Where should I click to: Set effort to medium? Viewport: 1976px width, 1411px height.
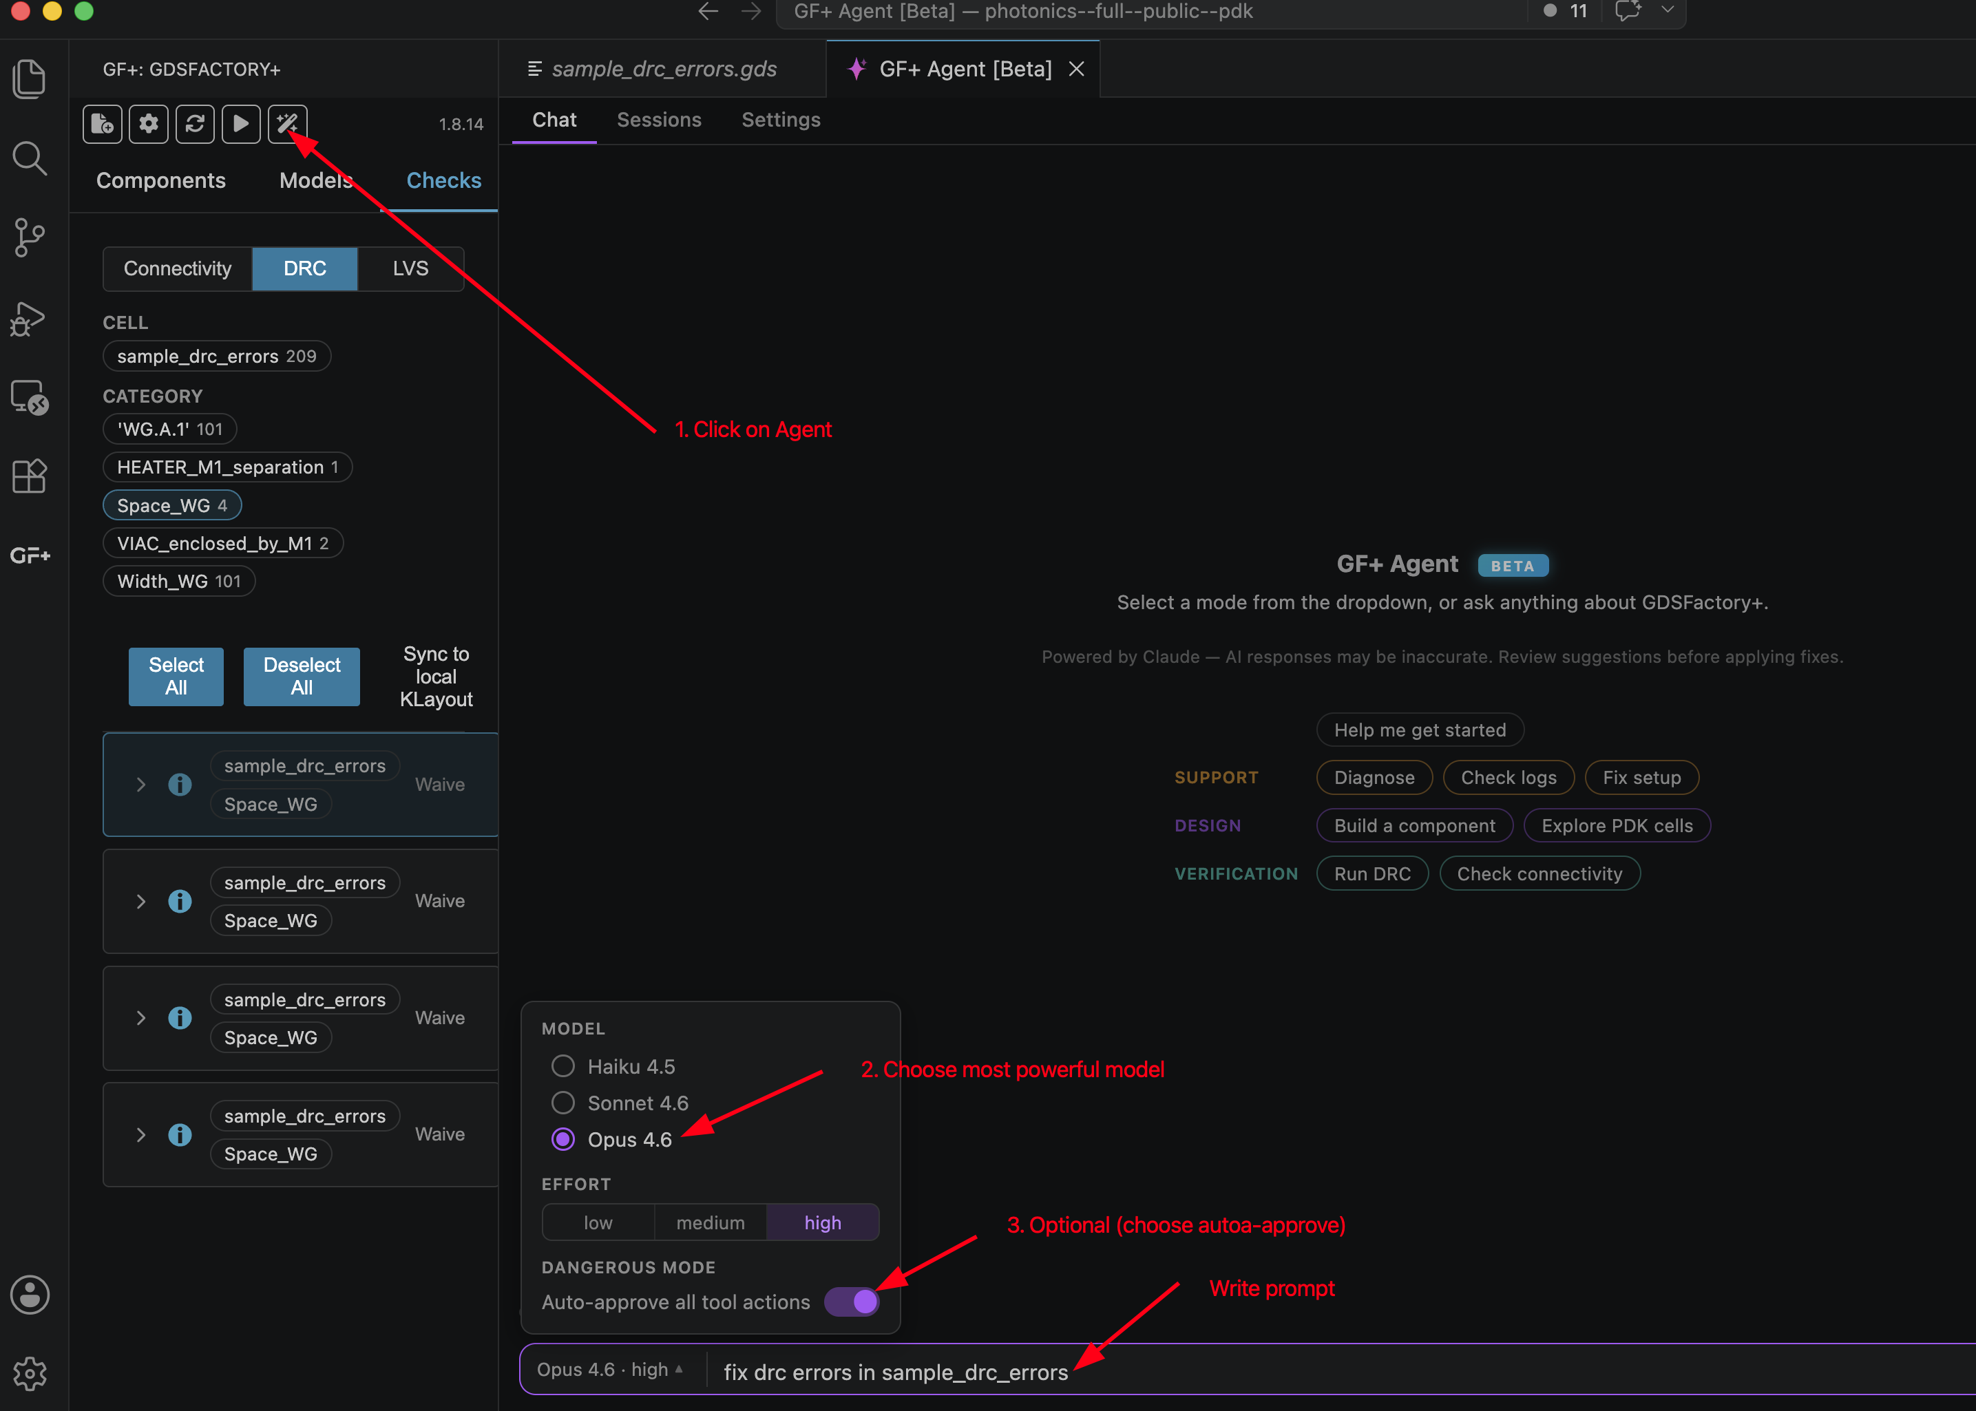click(x=710, y=1222)
